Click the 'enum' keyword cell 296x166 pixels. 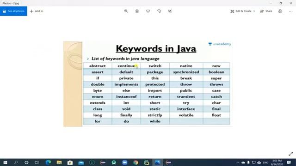pos(98,96)
